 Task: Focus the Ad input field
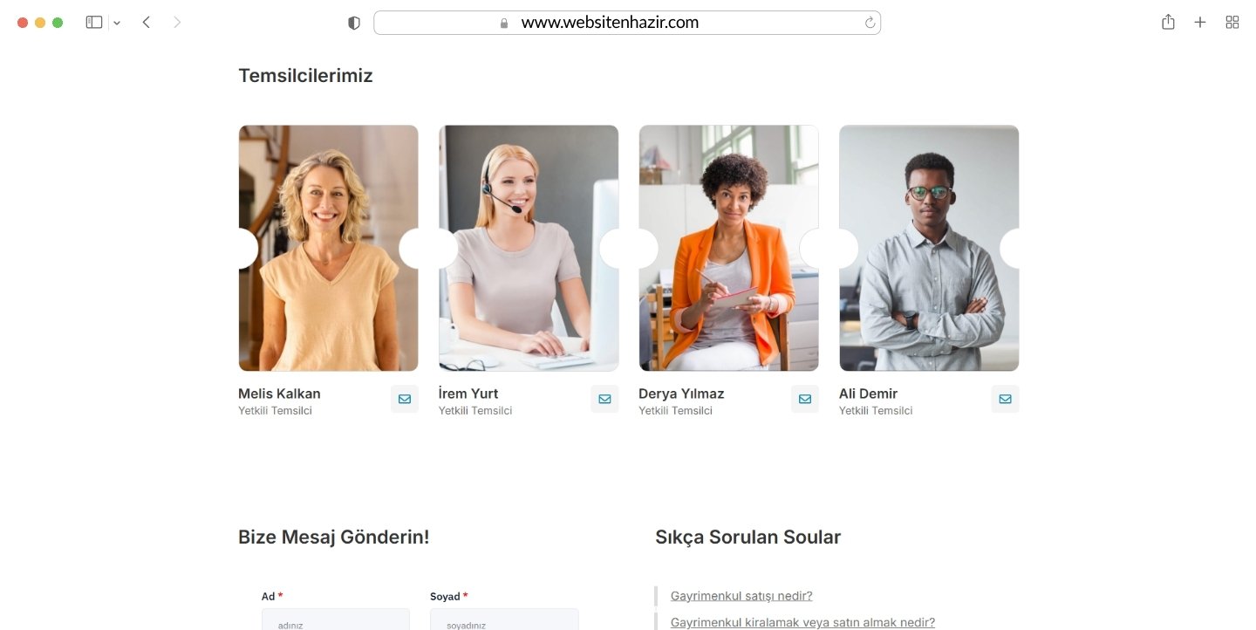[336, 620]
